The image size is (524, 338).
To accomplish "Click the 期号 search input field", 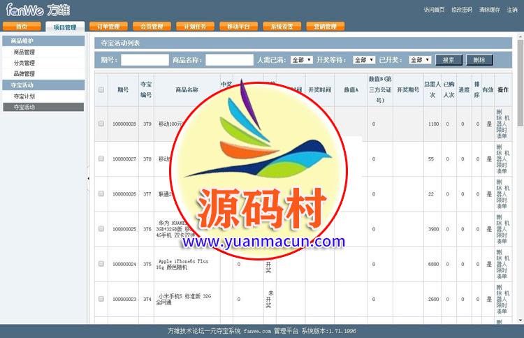I will [145, 60].
